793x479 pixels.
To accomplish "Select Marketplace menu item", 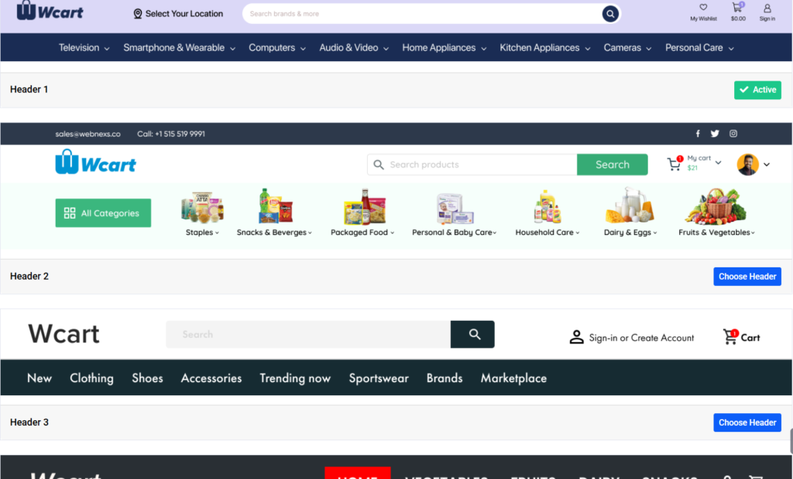I will point(514,378).
